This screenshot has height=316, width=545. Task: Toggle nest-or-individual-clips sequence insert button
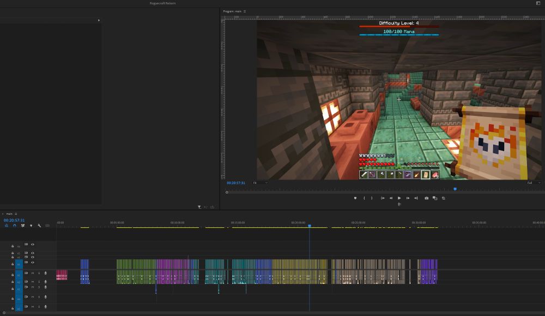(6, 226)
